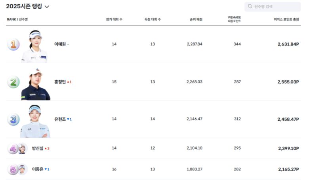The image size is (309, 180).
Task: Select player name 방신실
Action: [38, 148]
